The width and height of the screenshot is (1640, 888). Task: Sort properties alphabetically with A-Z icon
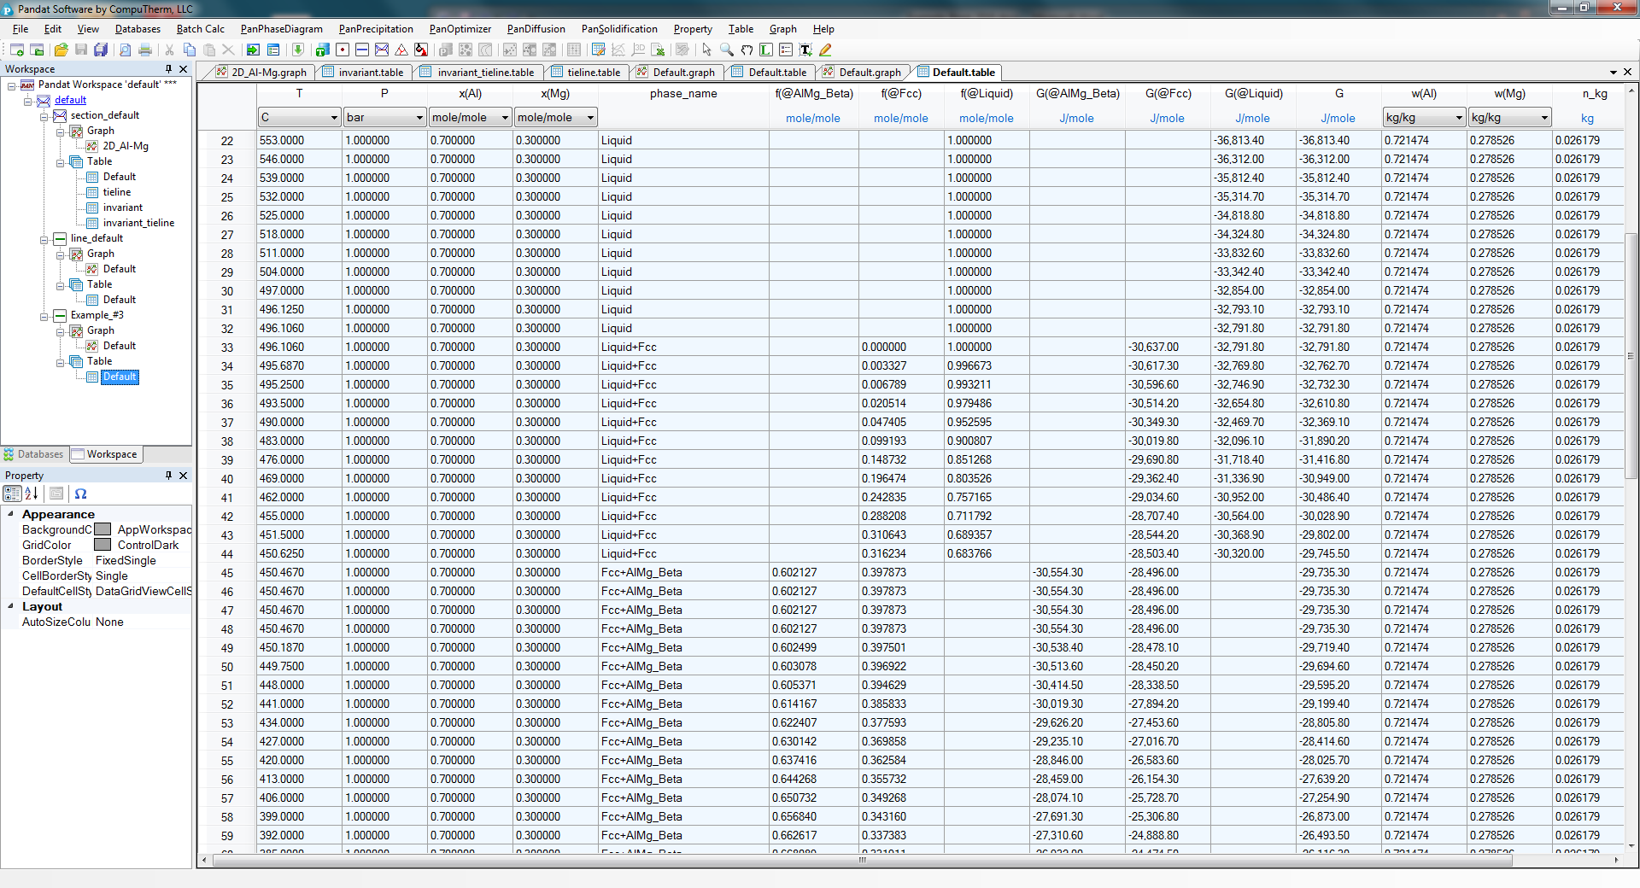click(32, 494)
